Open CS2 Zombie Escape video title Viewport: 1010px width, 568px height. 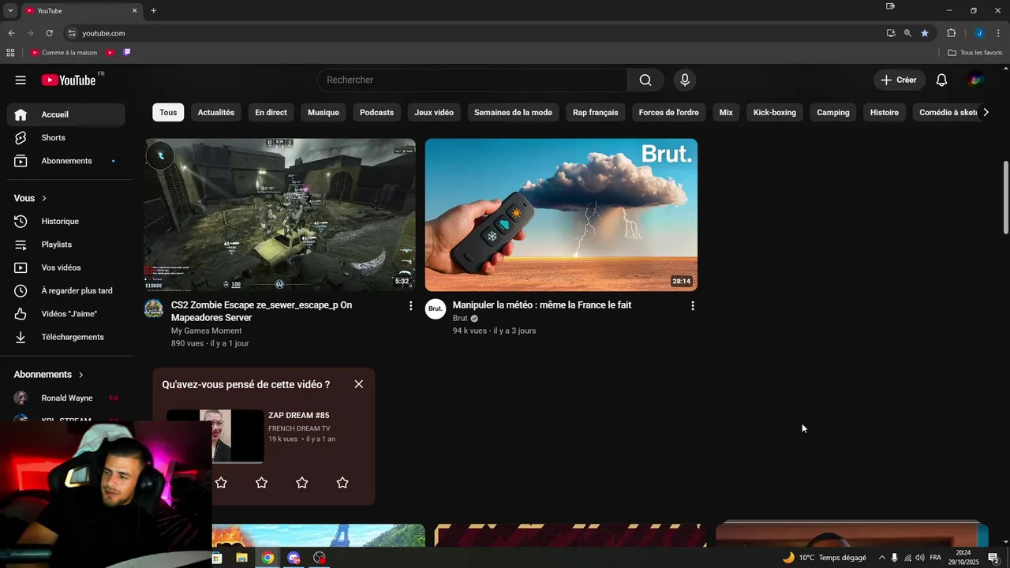coord(261,311)
